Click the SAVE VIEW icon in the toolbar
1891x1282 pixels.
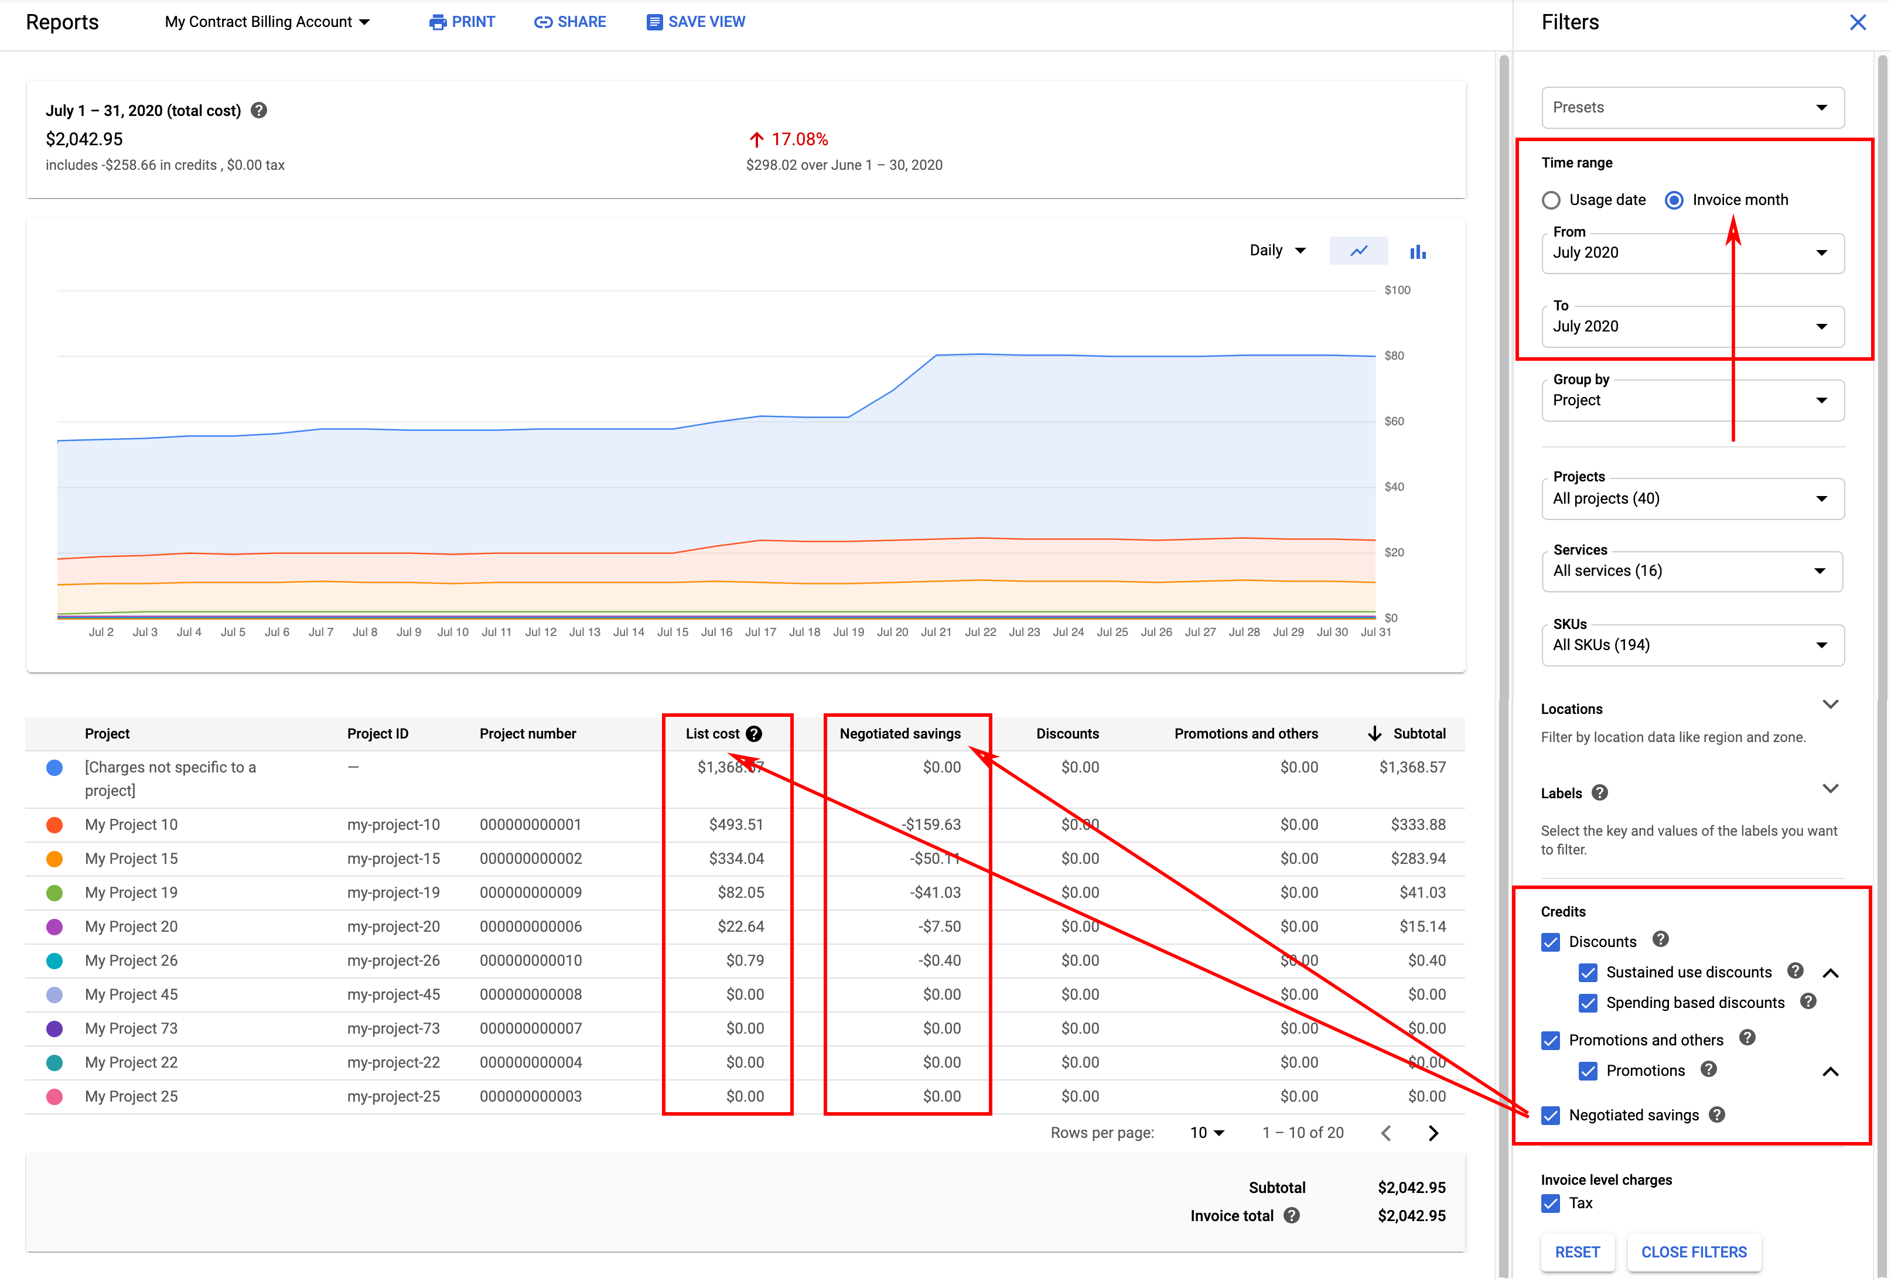click(655, 22)
